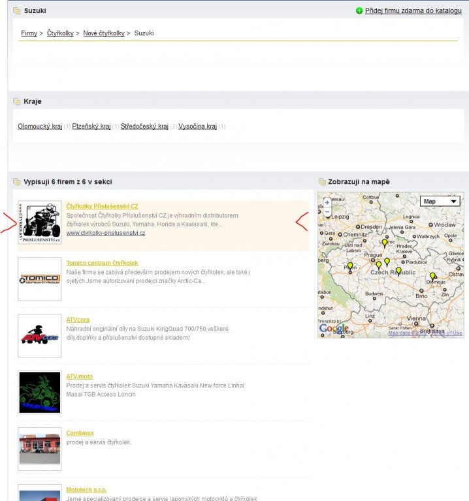This screenshot has height=501, width=469.
Task: Click icon beside 'Vypisuji 6 firem' heading
Action: [x=16, y=182]
